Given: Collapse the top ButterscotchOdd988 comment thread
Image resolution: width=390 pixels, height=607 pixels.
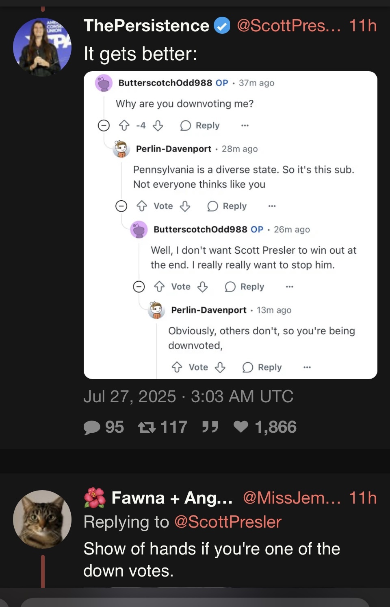Looking at the screenshot, I should pos(104,125).
